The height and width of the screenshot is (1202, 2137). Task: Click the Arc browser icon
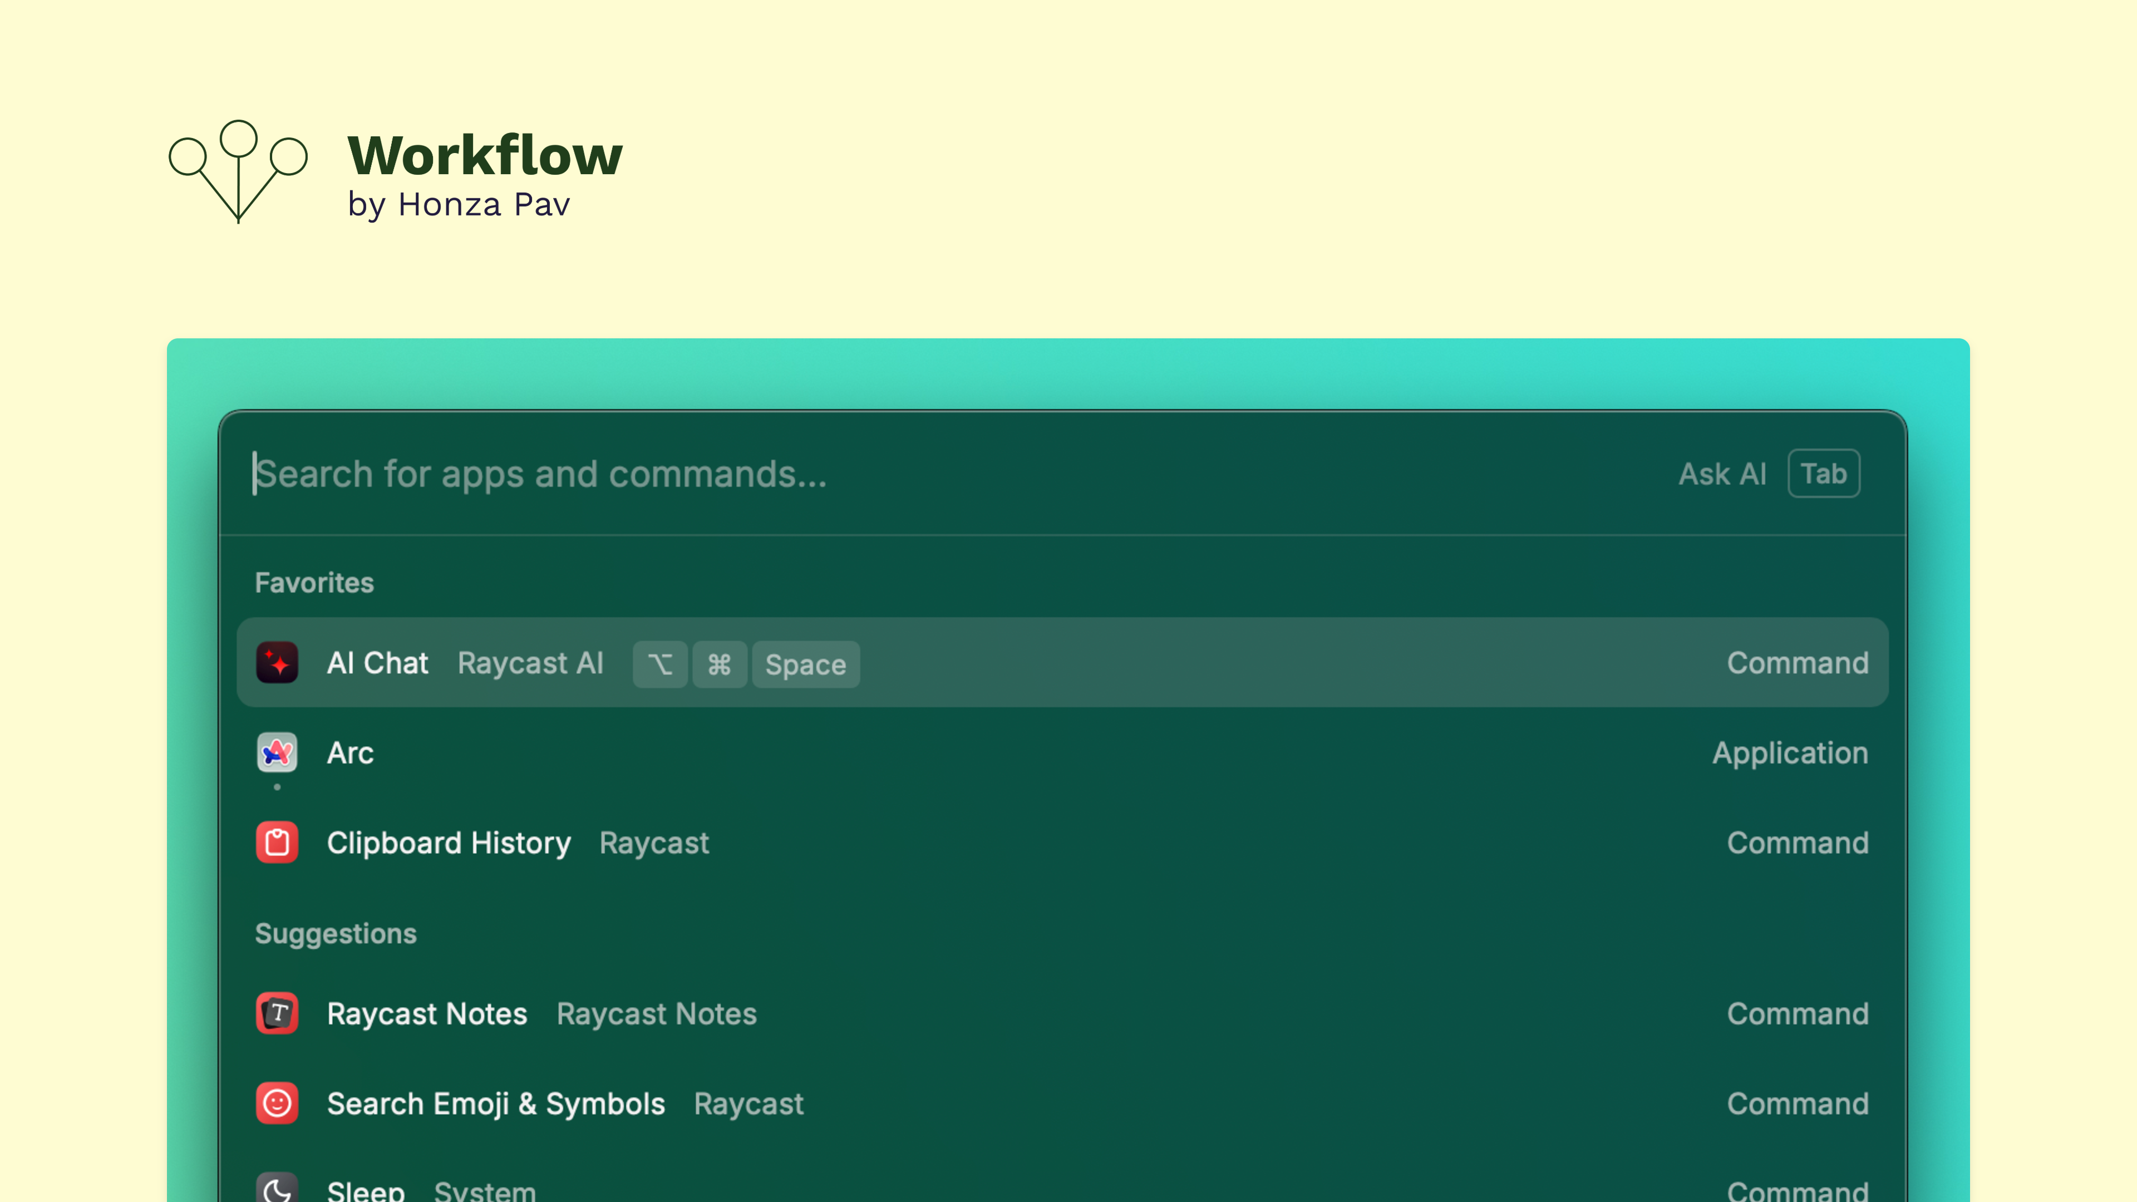[x=277, y=752]
